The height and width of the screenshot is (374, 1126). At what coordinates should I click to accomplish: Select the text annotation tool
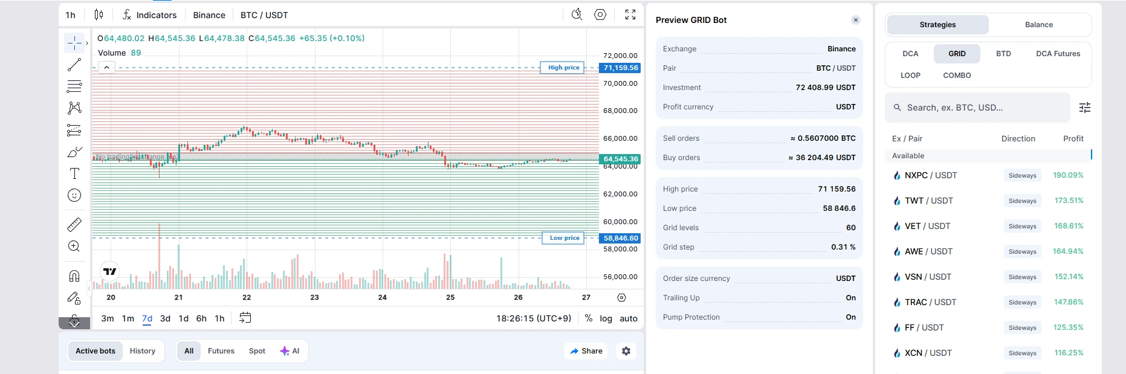click(x=74, y=173)
